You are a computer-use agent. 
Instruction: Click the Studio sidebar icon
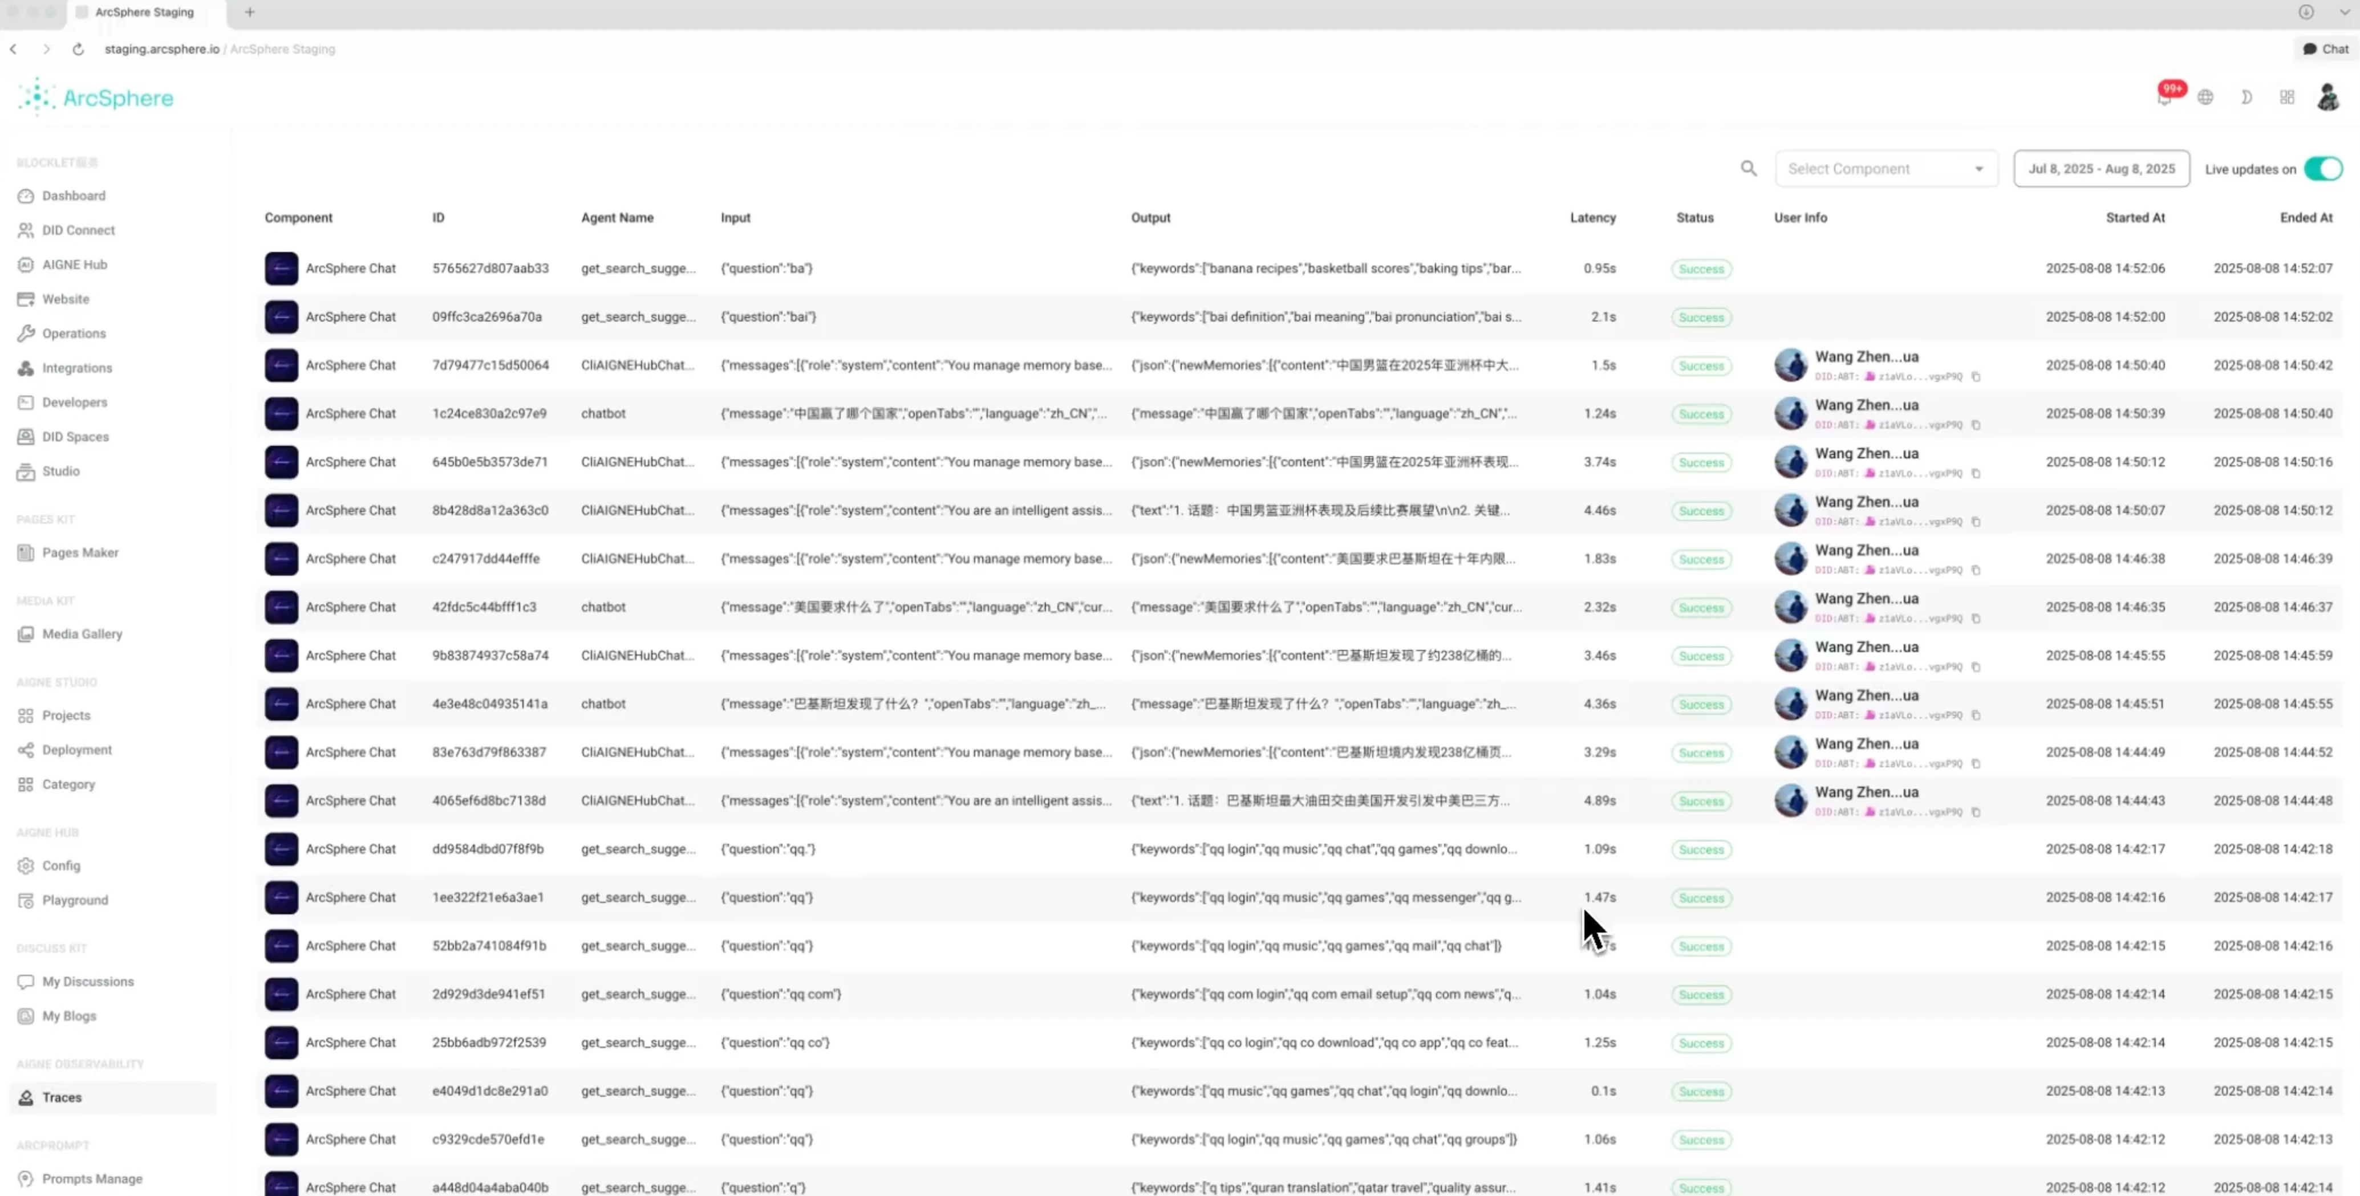tap(26, 471)
